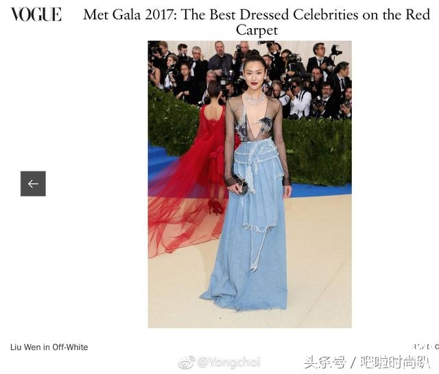Open the Vogue logo homepage link
Viewport: 439px width, 374px height.
pos(36,14)
